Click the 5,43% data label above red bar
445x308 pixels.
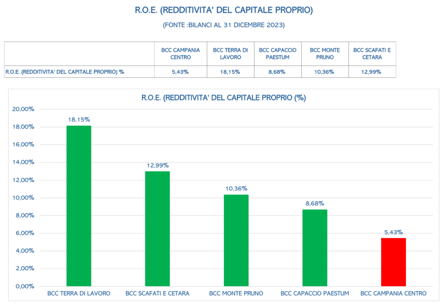(393, 232)
